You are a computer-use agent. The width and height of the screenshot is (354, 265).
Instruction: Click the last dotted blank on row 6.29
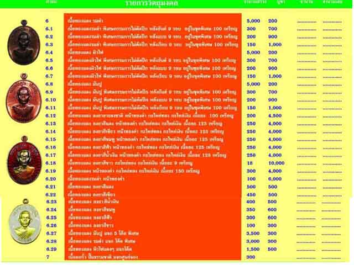tap(331, 250)
